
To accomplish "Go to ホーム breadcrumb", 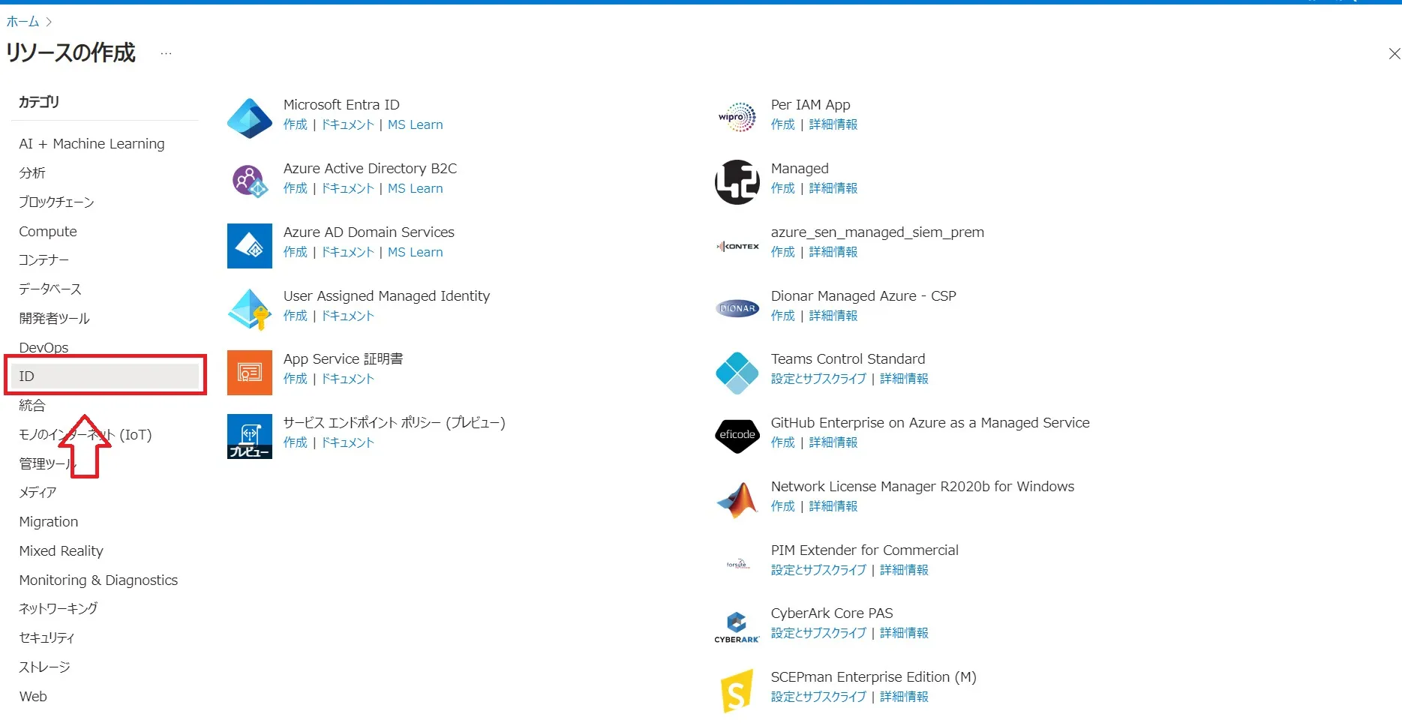I will pos(23,22).
